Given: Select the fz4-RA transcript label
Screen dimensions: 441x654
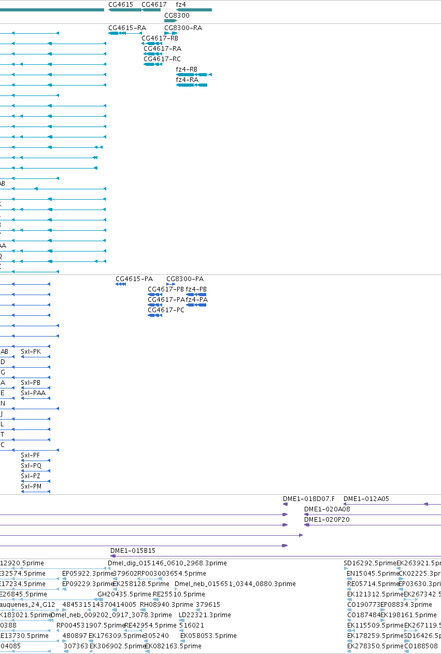Looking at the screenshot, I should click(x=187, y=79).
